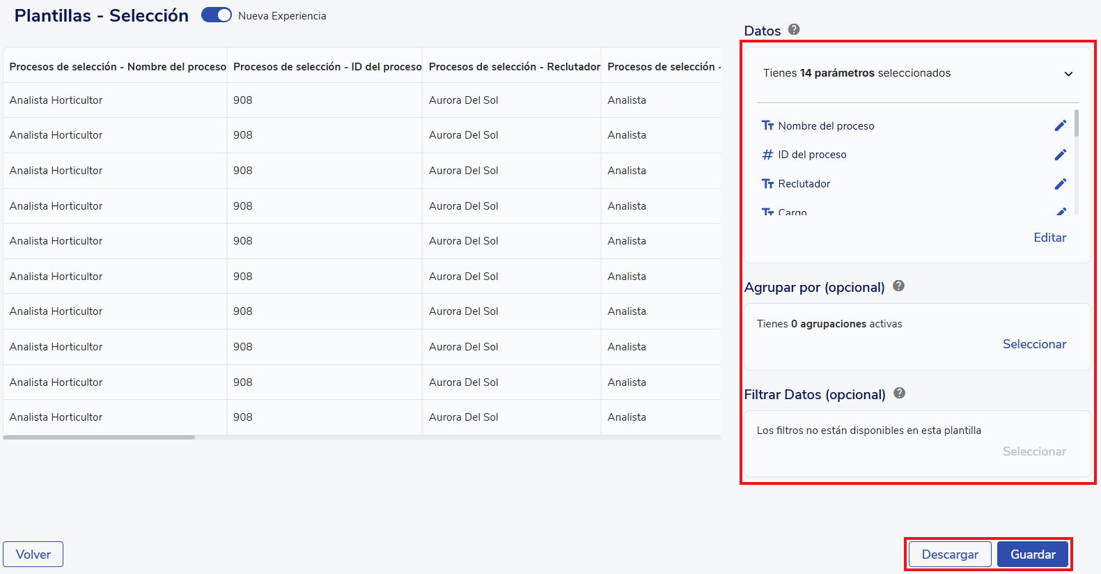Viewport: 1101px width, 574px height.
Task: Open help icon next to Datos heading
Action: pyautogui.click(x=794, y=29)
